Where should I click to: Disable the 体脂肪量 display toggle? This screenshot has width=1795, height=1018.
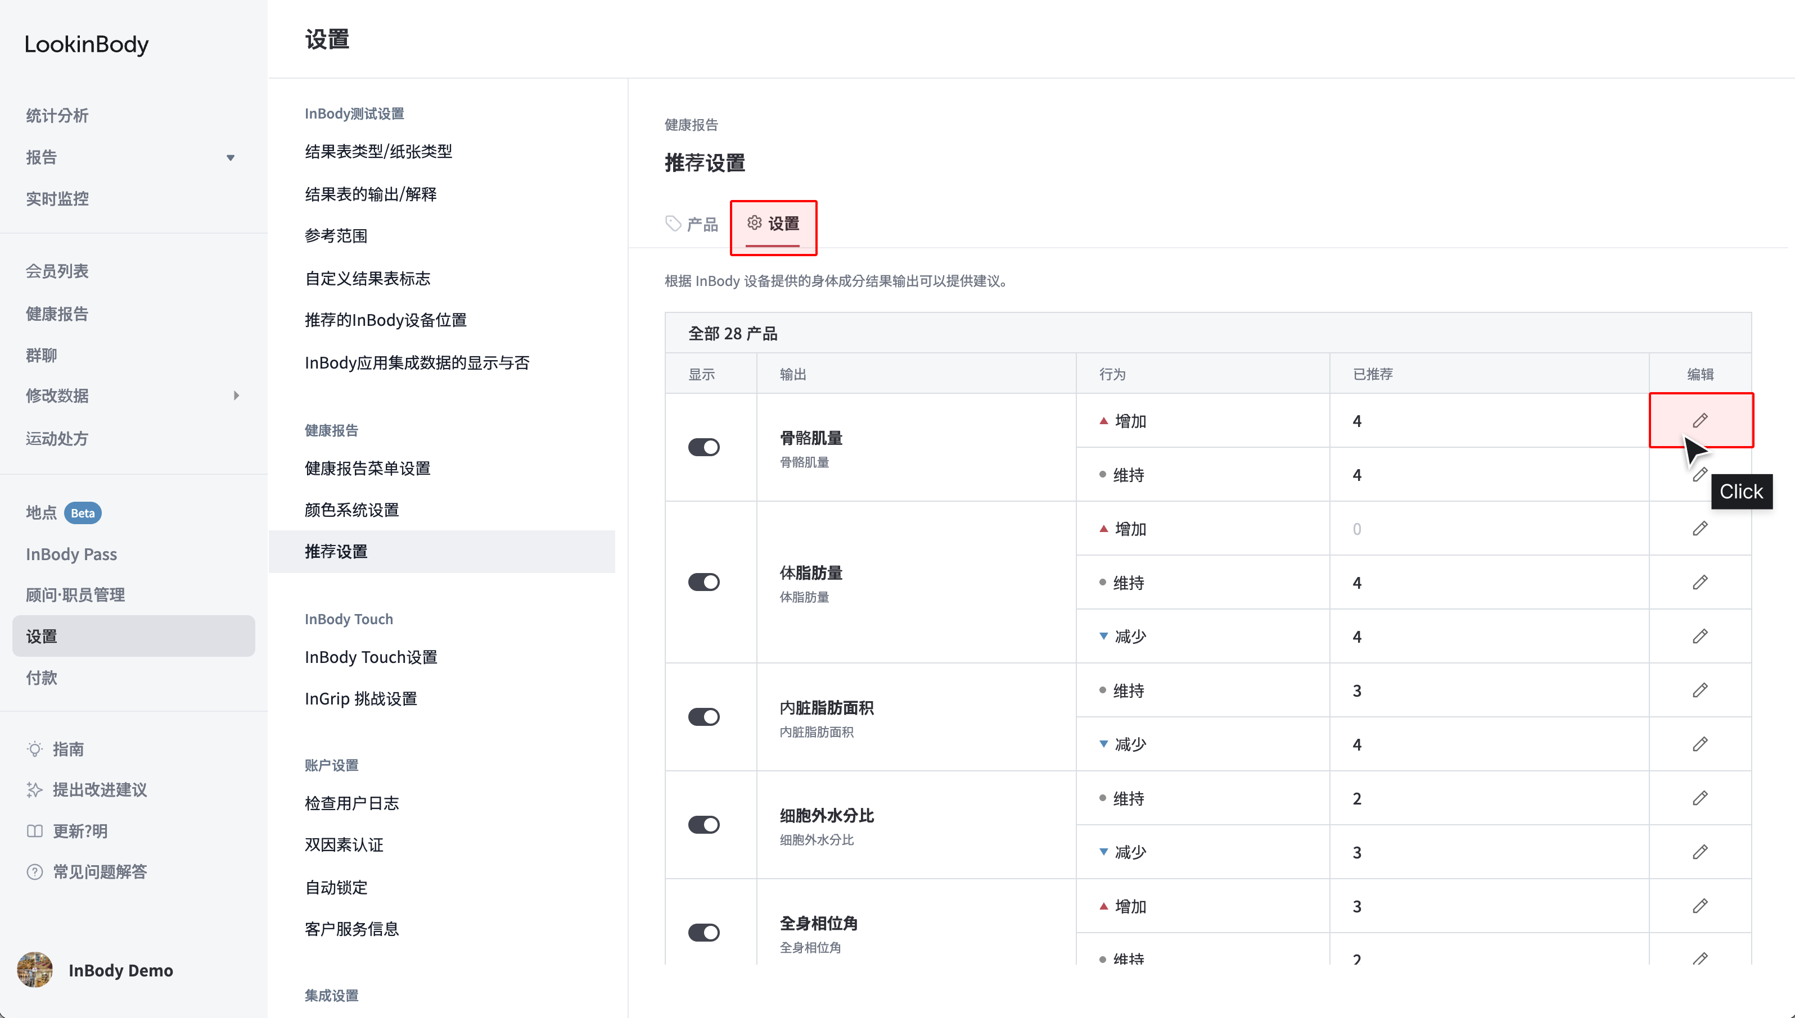(704, 583)
